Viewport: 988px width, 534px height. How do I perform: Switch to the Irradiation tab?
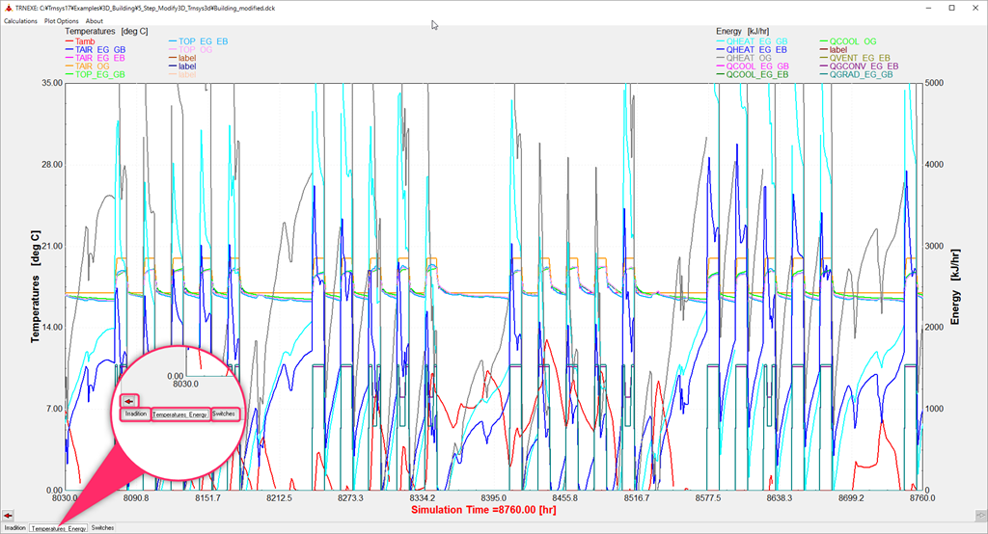(14, 527)
